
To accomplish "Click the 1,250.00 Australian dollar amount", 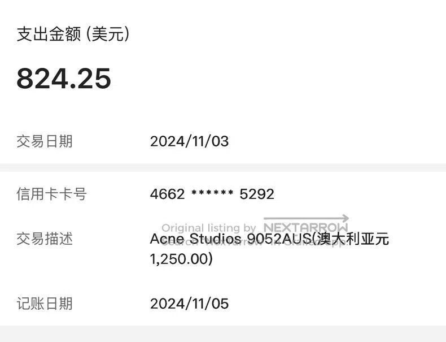I will [x=180, y=259].
